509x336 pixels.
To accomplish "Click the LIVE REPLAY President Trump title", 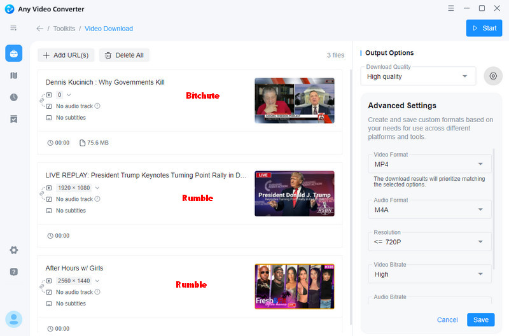I will point(146,175).
